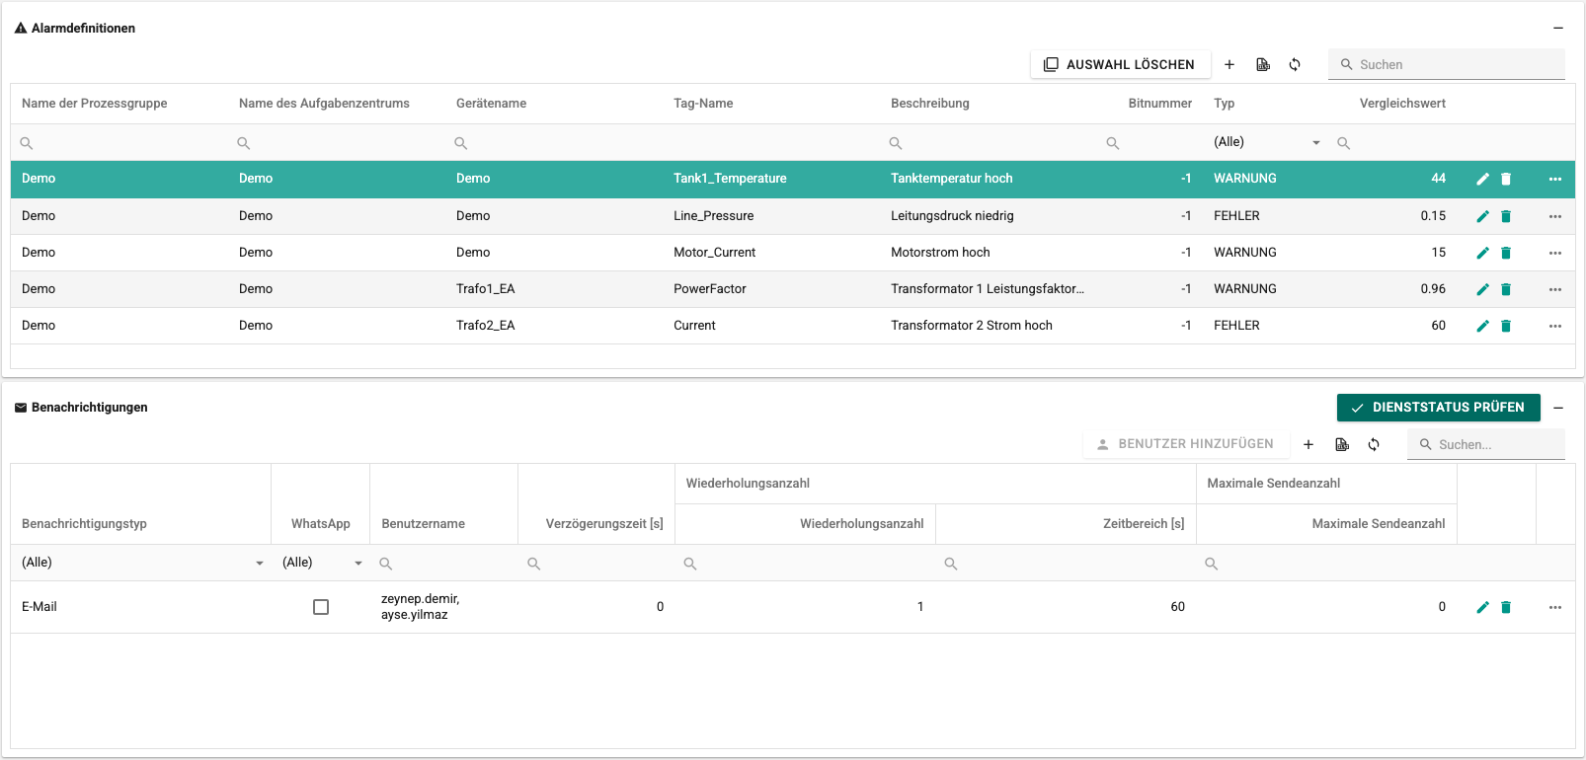Export notifications list to file
Image resolution: width=1586 pixels, height=760 pixels.
[1341, 444]
